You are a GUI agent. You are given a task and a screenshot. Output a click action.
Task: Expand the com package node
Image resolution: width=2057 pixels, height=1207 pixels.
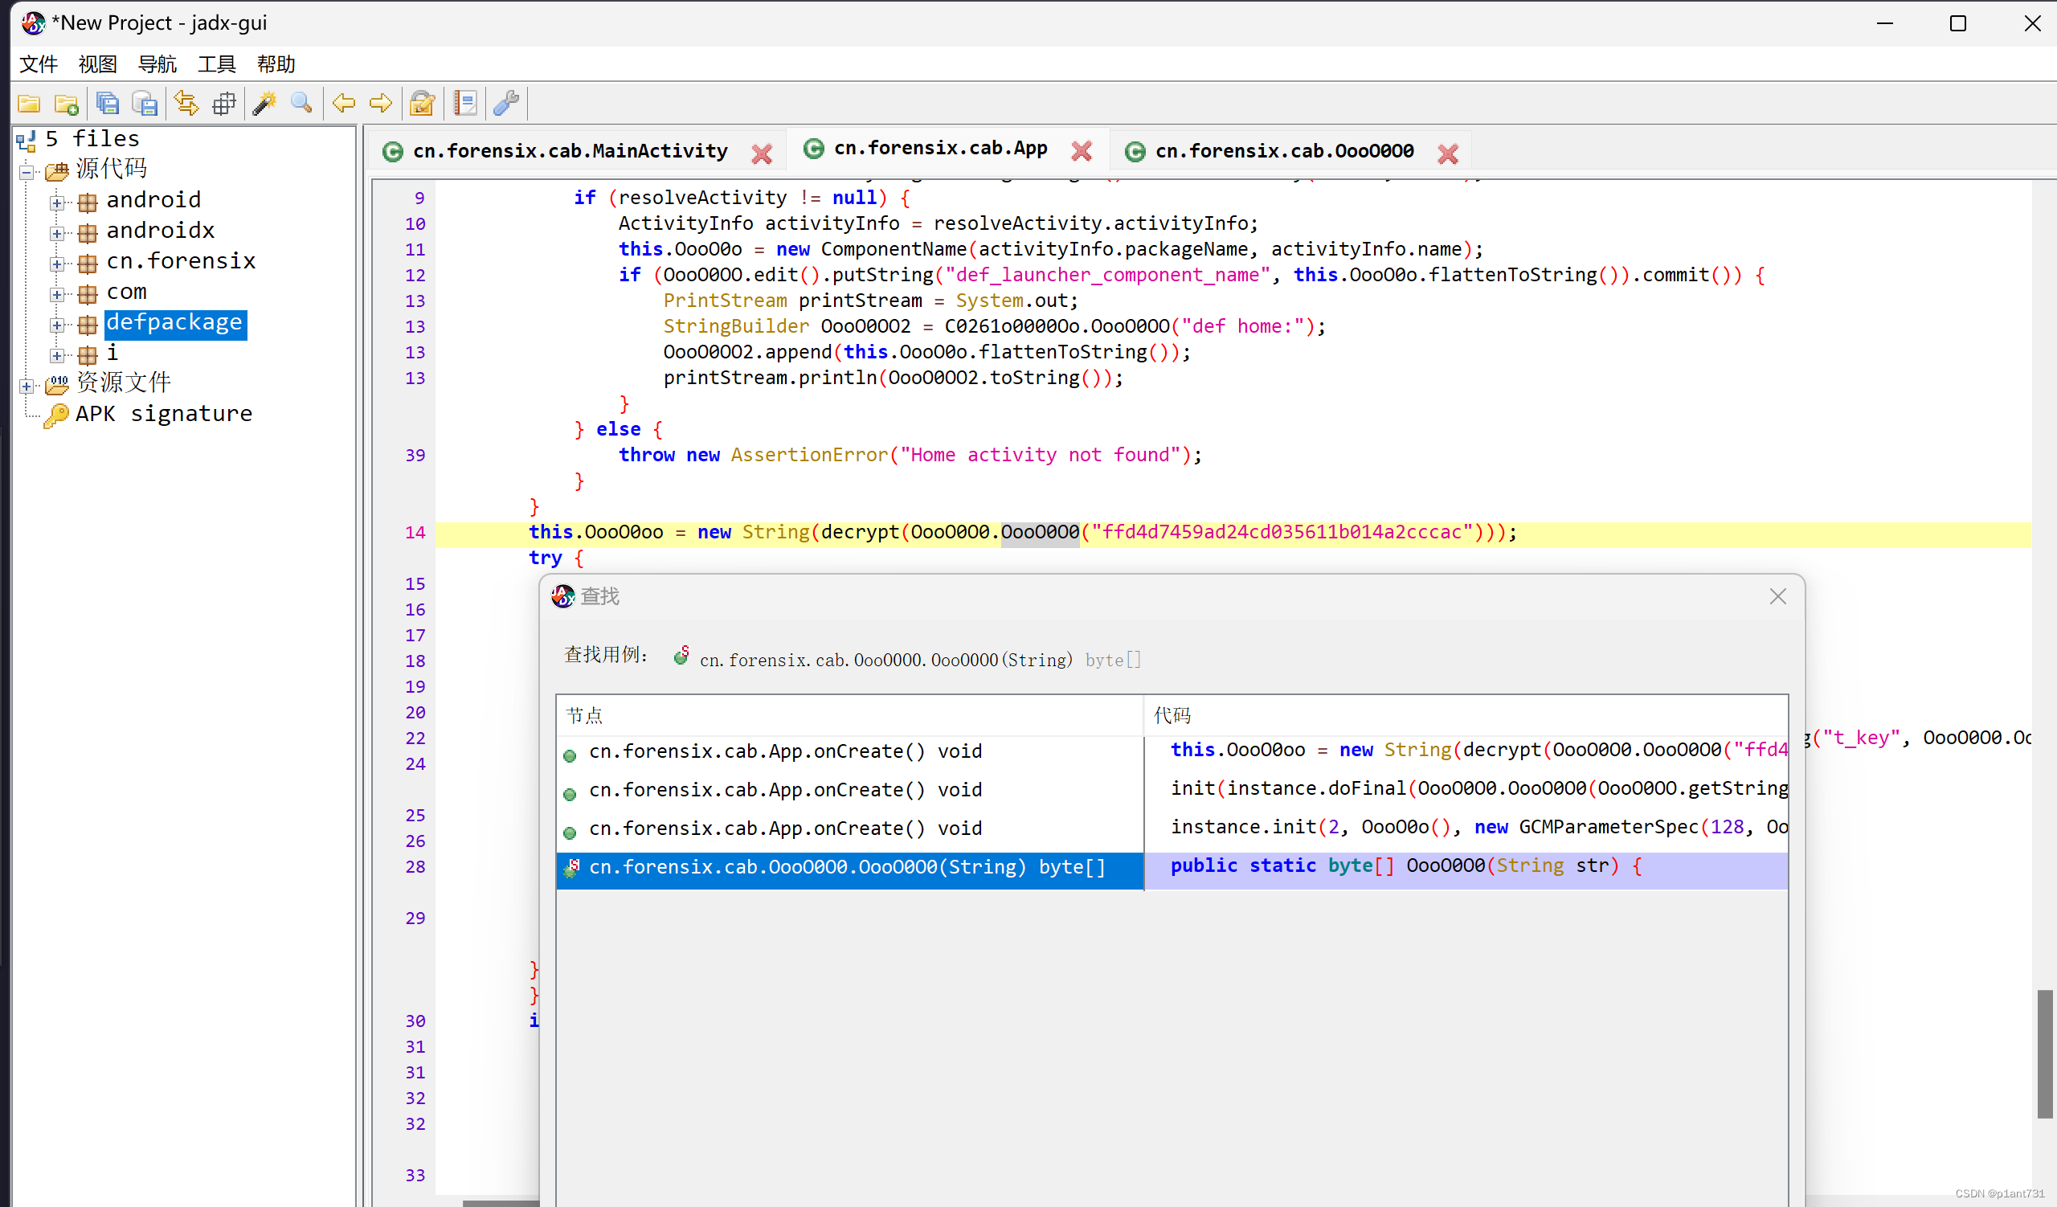57,294
